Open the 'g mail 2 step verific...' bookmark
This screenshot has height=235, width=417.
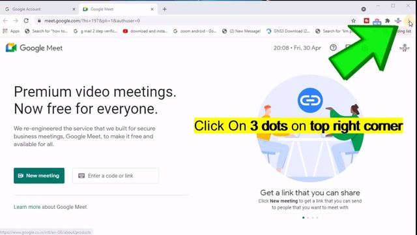tap(95, 31)
